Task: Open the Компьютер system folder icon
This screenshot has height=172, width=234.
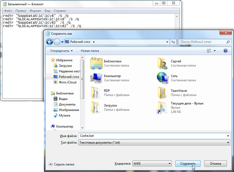Action: tap(96, 78)
